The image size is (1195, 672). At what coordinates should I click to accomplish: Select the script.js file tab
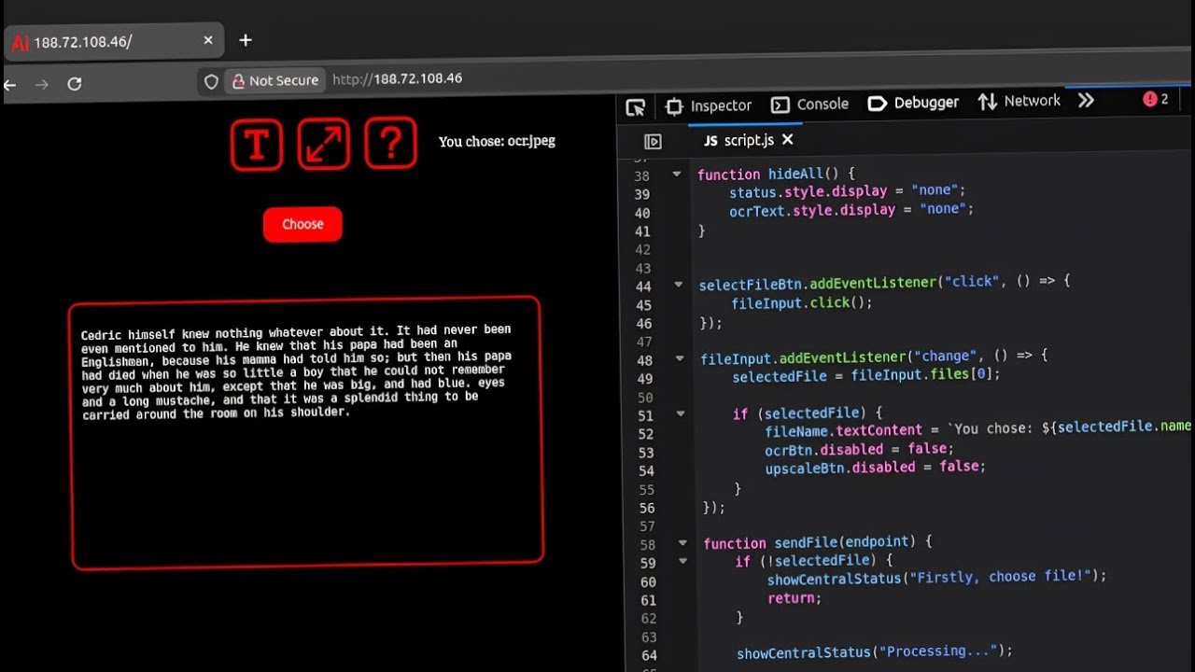pyautogui.click(x=738, y=140)
